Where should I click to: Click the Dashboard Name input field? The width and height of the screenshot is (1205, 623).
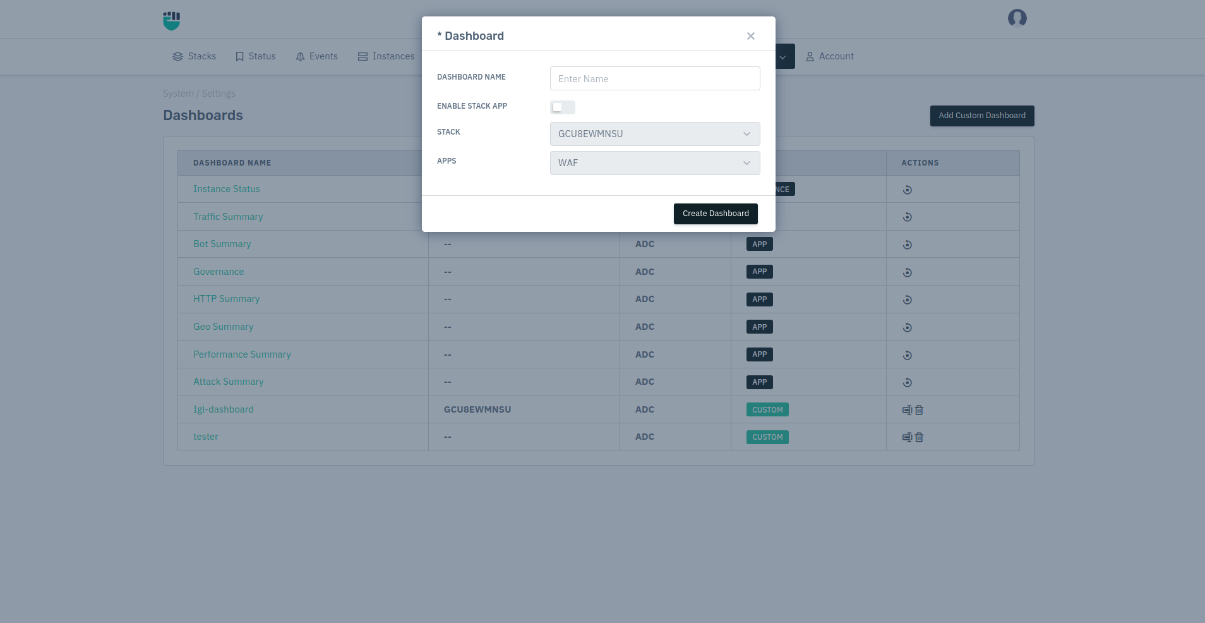(x=655, y=78)
